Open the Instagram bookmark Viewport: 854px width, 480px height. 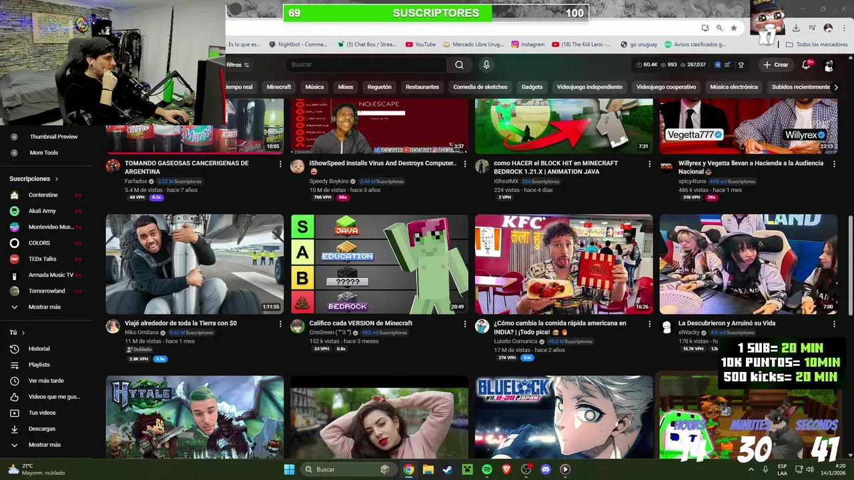[x=528, y=45]
